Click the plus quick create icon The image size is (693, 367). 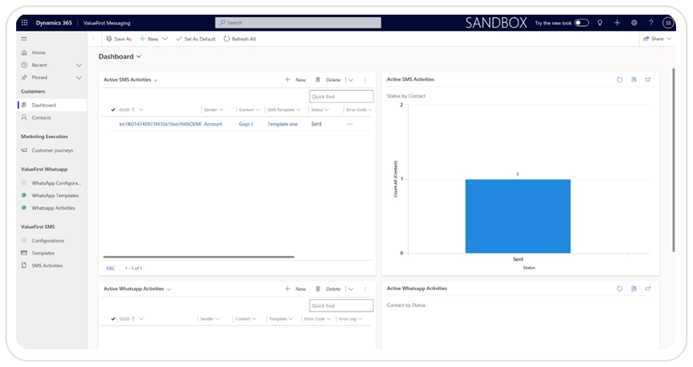(617, 22)
